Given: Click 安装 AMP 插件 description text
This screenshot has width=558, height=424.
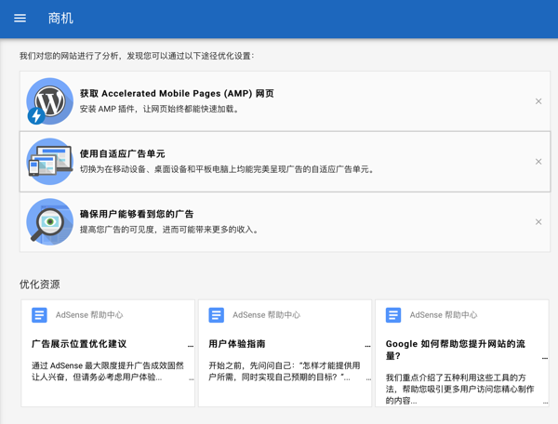Looking at the screenshot, I should click(x=159, y=109).
